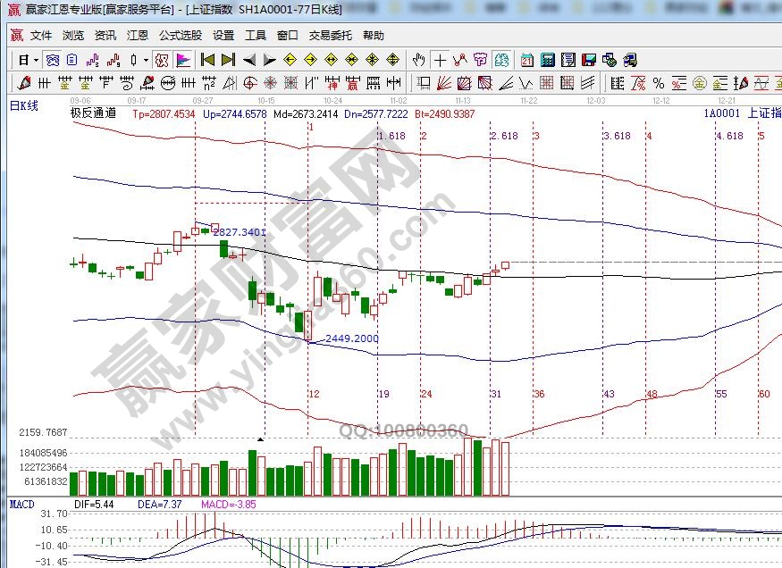
Task: Toggle the brain-shaped analysis button
Action: [501, 60]
